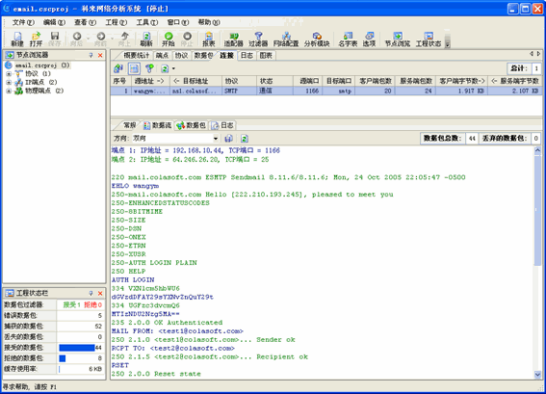The height and width of the screenshot is (394, 546).
Task: Close the 工程状态栏 panel
Action: tap(100, 293)
